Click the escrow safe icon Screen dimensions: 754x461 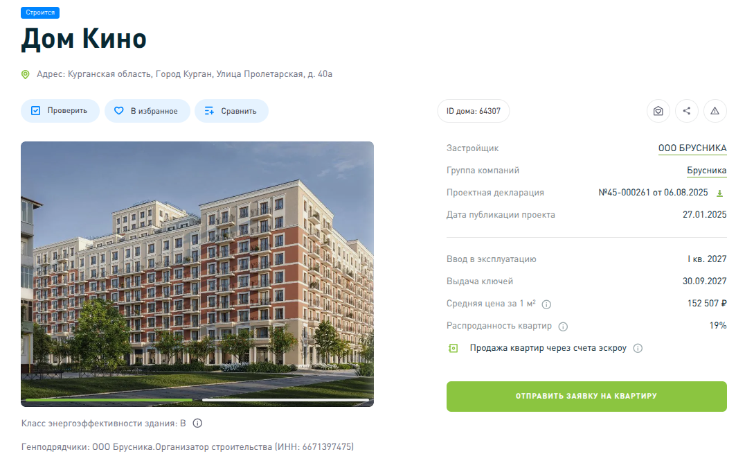pos(453,348)
